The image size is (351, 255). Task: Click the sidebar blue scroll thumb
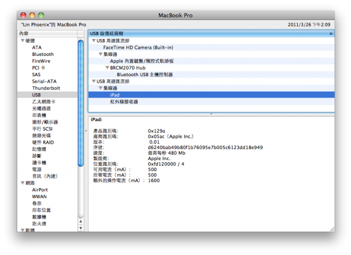(81, 103)
